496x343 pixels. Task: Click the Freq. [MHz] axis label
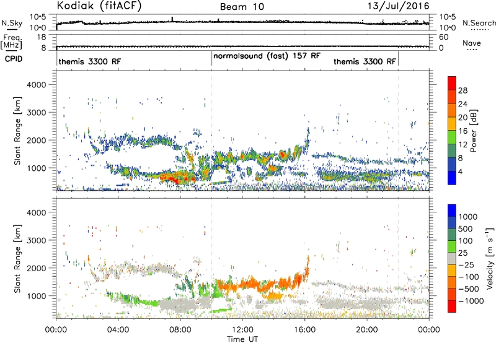pyautogui.click(x=11, y=41)
